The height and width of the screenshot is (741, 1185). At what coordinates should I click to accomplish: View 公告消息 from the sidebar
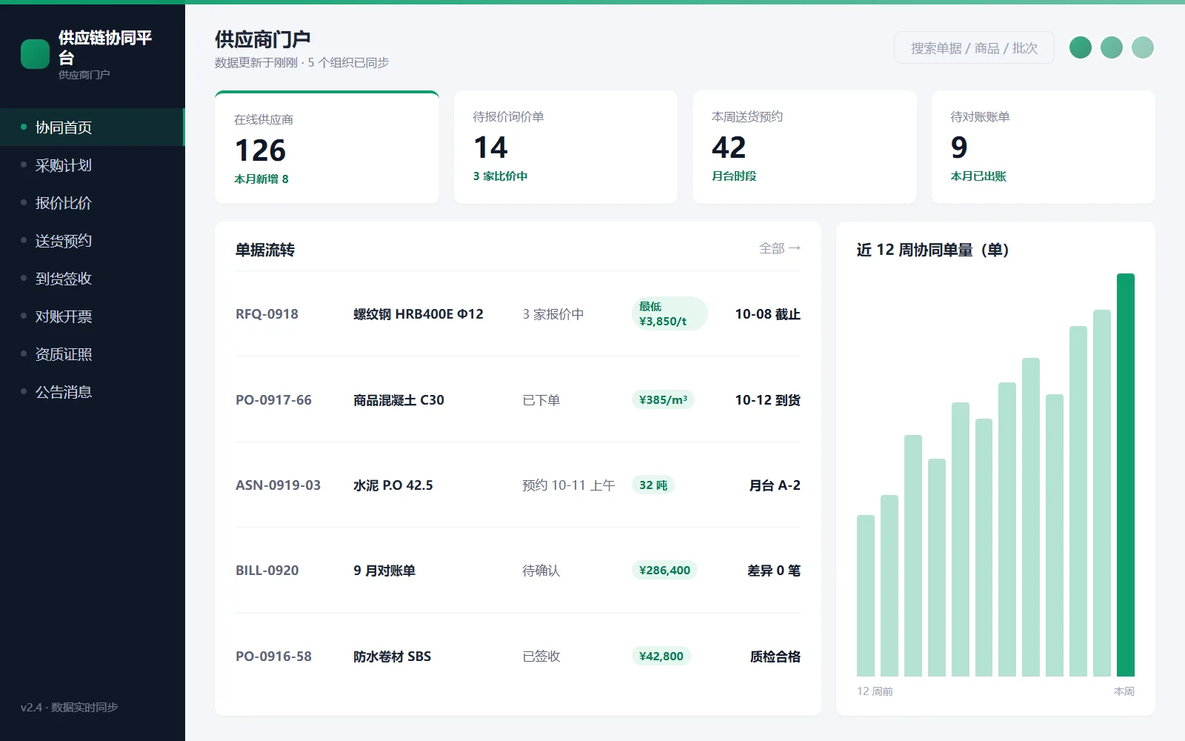pos(93,392)
